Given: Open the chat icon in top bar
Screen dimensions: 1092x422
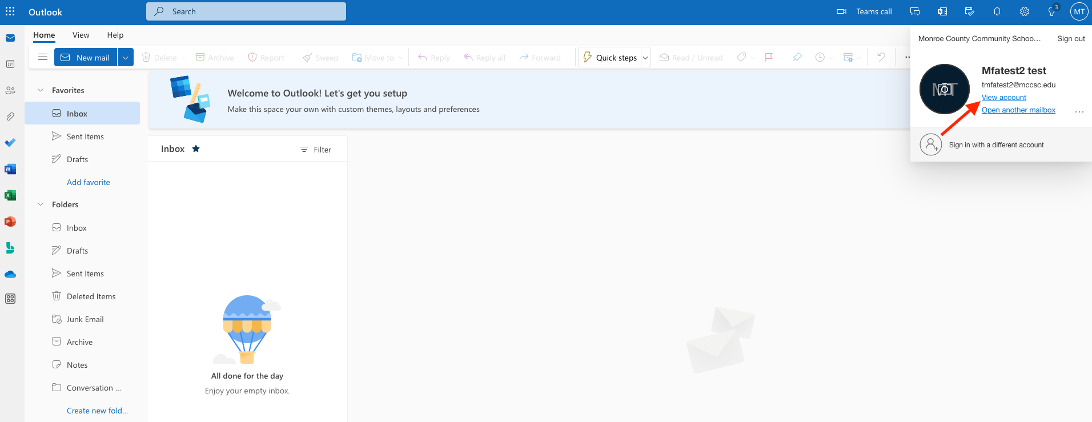Looking at the screenshot, I should click(915, 11).
